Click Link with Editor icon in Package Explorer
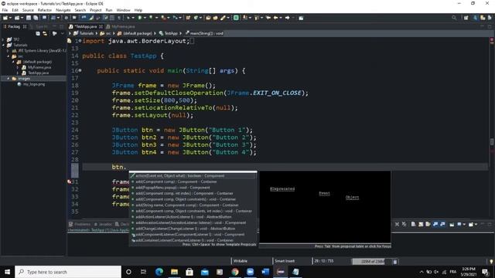Image resolution: width=495 pixels, height=278 pixels. pyautogui.click(x=45, y=33)
